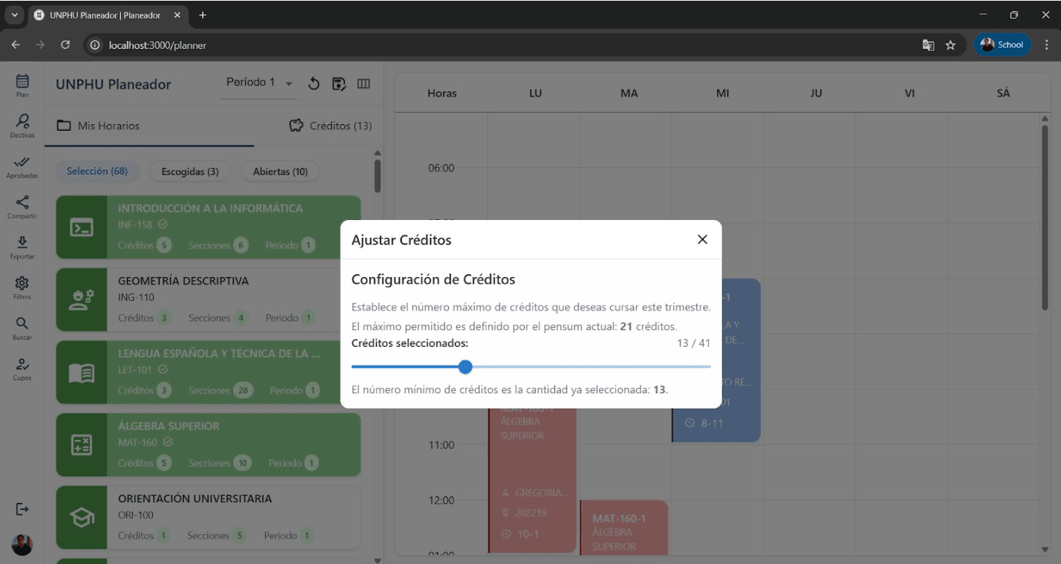Click the UNPHU Planeador title
Screen dimensions: 1061x564
click(113, 84)
